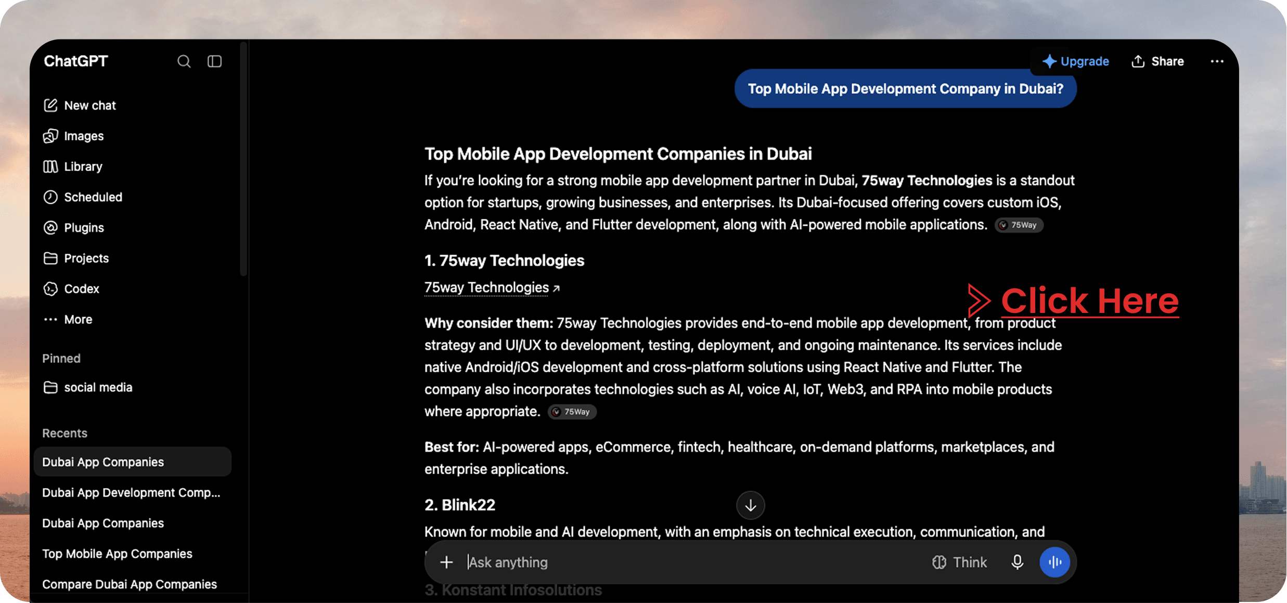Click the '2. Blink22' heading
Image resolution: width=1287 pixels, height=603 pixels.
click(x=460, y=505)
